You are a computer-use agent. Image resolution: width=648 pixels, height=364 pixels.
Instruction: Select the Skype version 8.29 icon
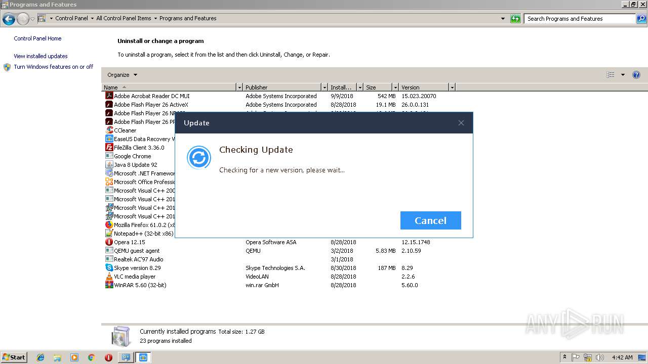[109, 268]
